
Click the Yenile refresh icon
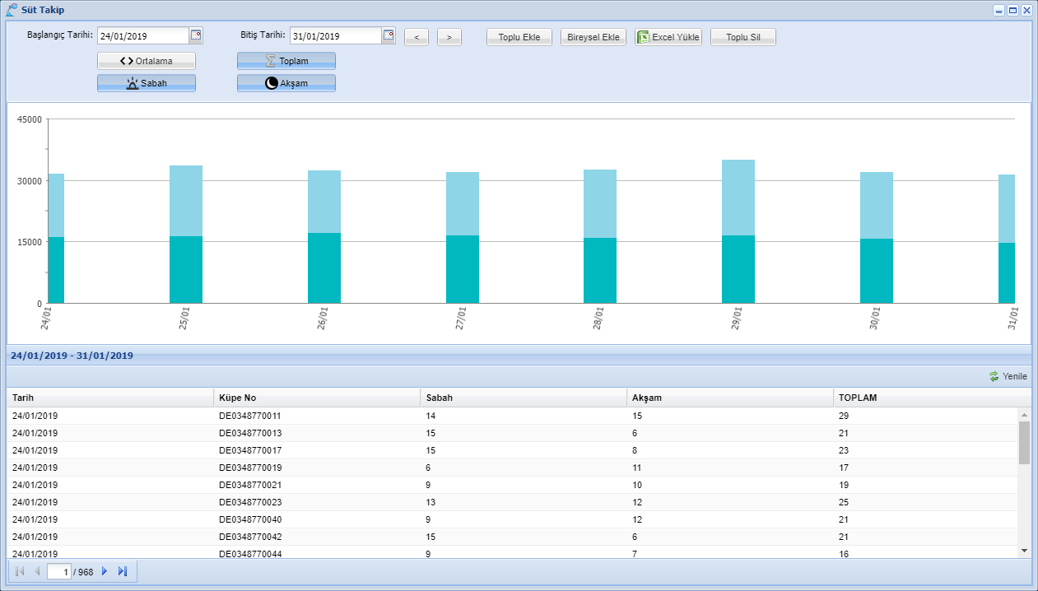(994, 376)
